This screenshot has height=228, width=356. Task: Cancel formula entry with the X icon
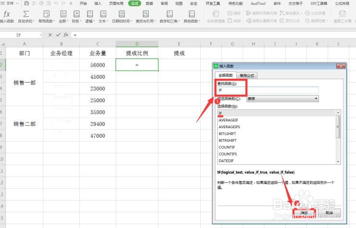pos(50,35)
